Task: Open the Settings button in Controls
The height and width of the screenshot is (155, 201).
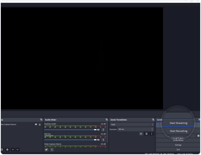Action: pyautogui.click(x=178, y=145)
